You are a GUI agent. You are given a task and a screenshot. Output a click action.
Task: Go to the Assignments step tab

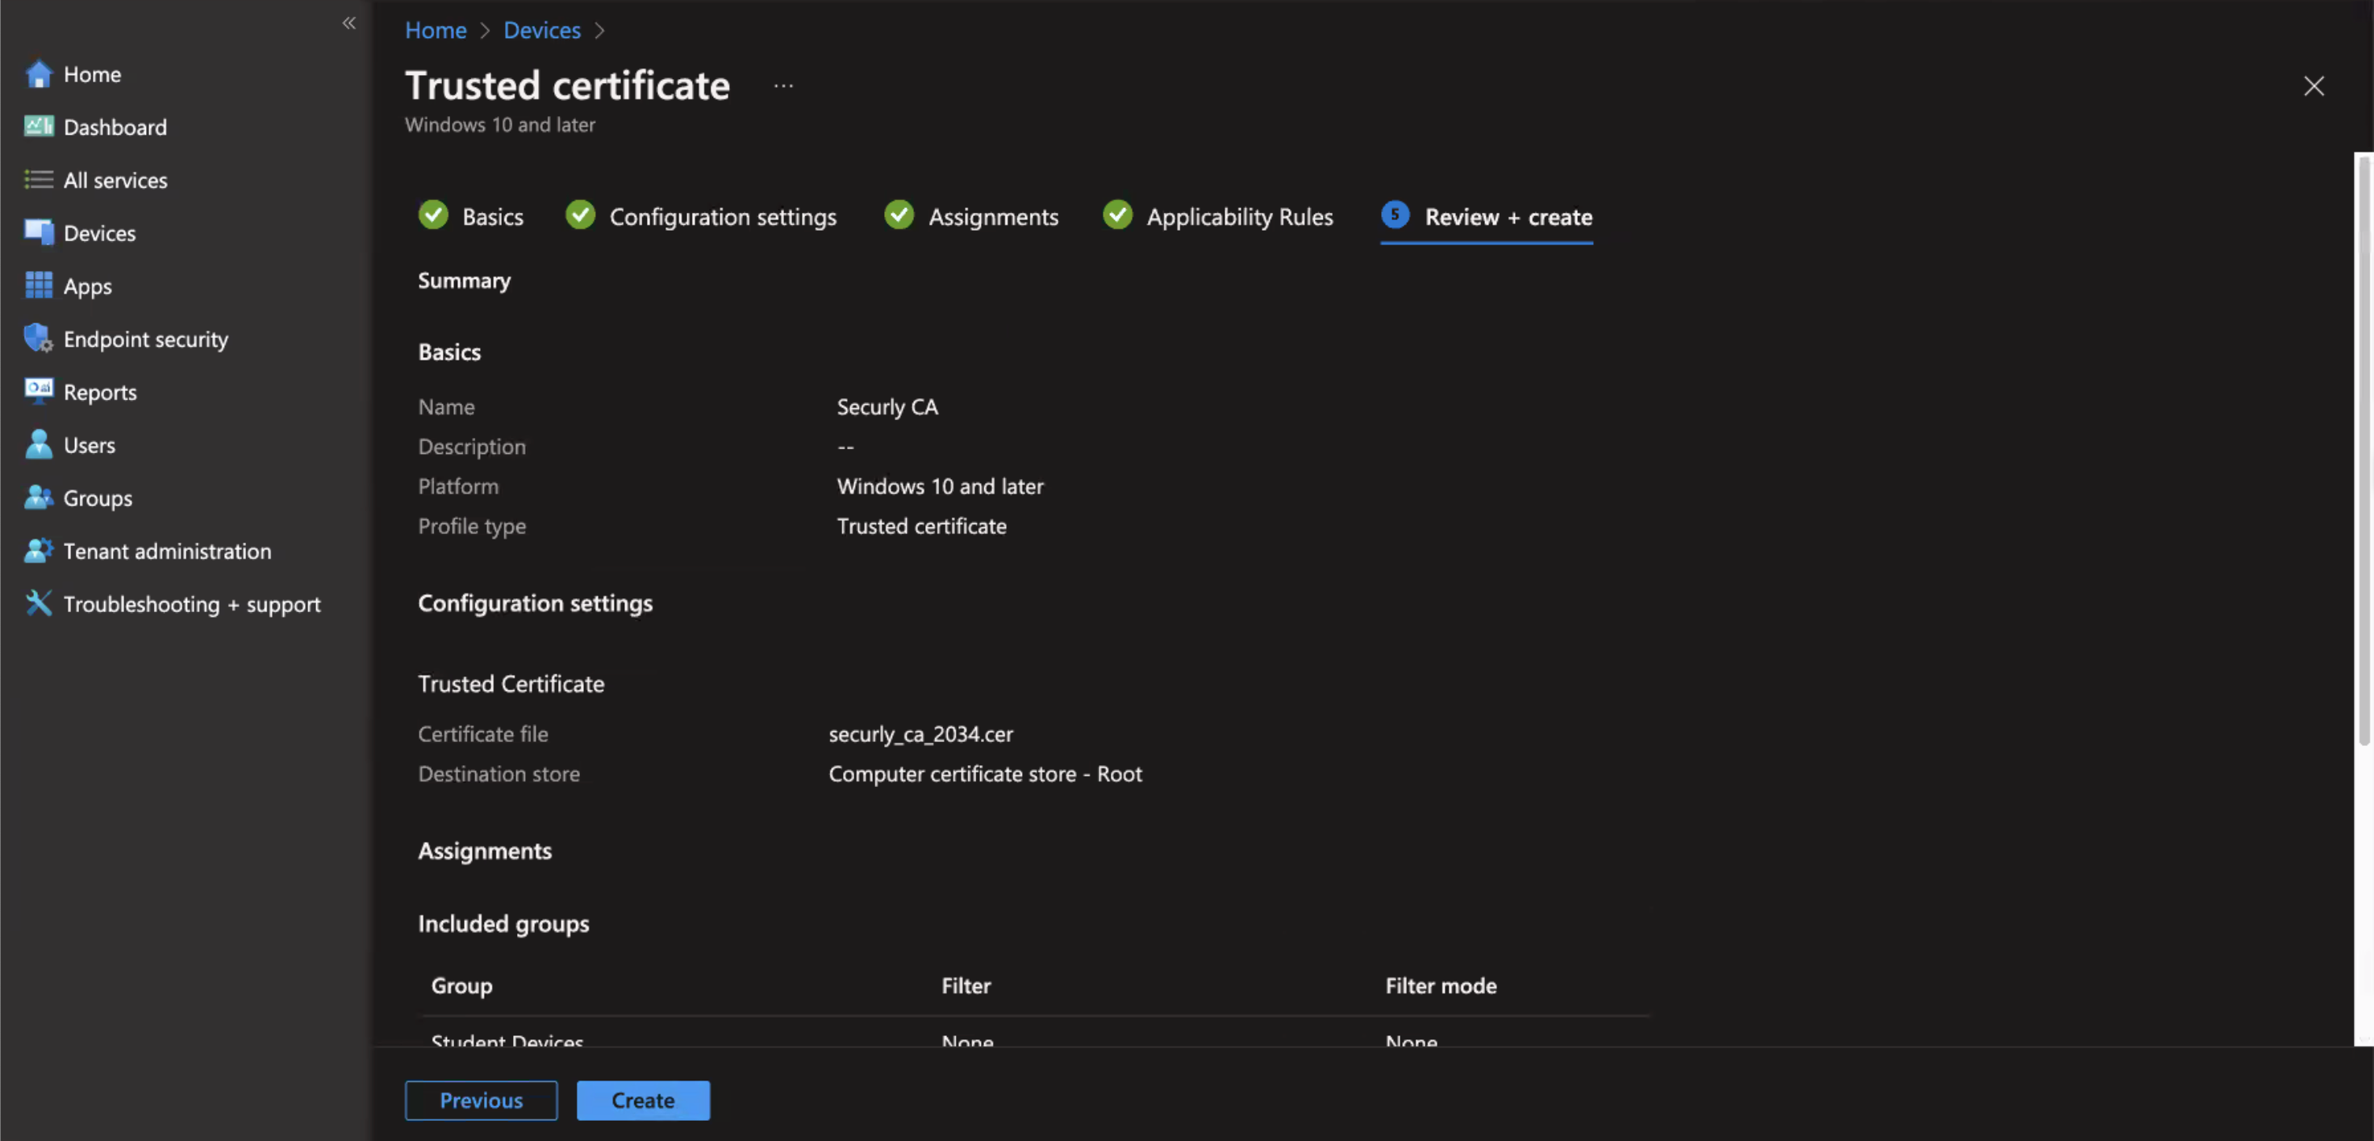tap(992, 216)
